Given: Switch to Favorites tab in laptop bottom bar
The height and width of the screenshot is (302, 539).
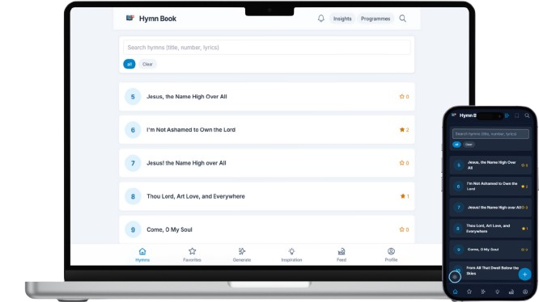Looking at the screenshot, I should pyautogui.click(x=192, y=254).
